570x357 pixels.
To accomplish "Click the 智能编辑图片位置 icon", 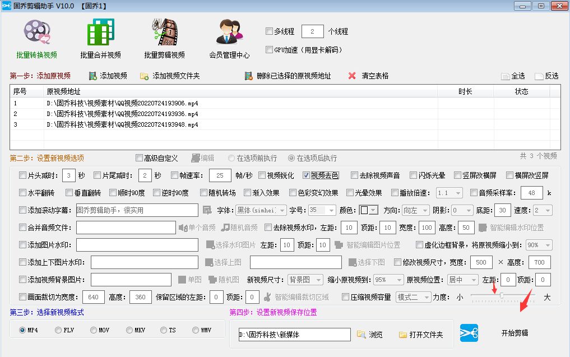I will 339,245.
